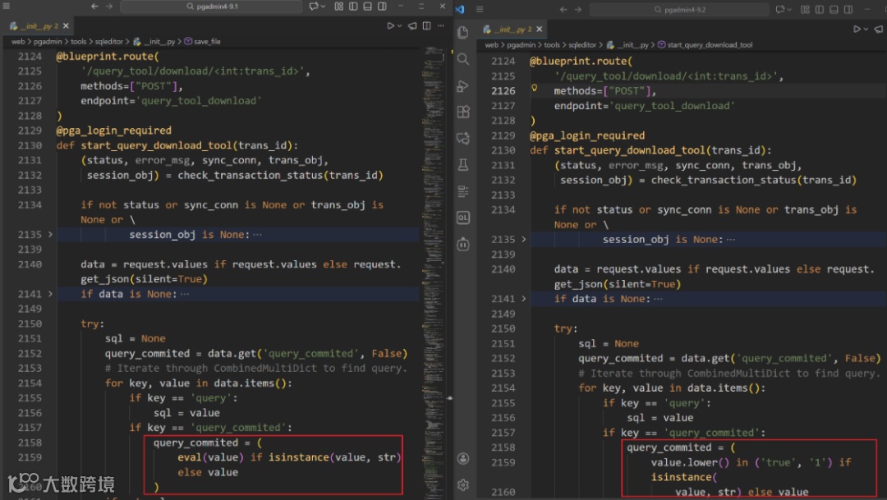Screen dimensions: 887x500
Task: Click 'web' breadcrumb in pgadmin4-9.1 window
Action: pos(18,41)
